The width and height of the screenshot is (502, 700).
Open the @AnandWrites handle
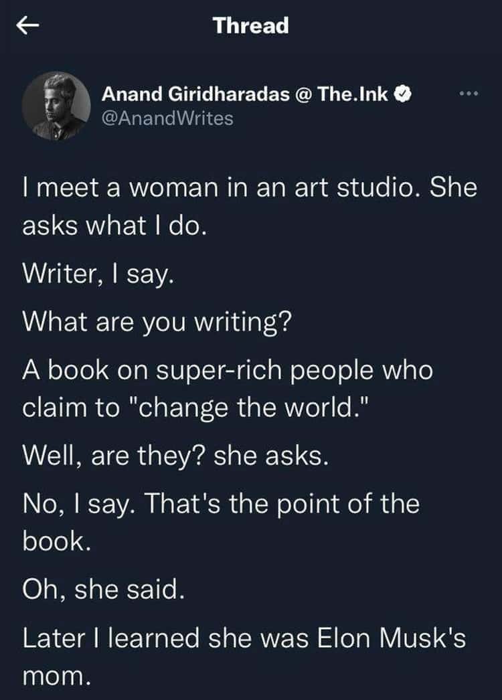click(167, 118)
